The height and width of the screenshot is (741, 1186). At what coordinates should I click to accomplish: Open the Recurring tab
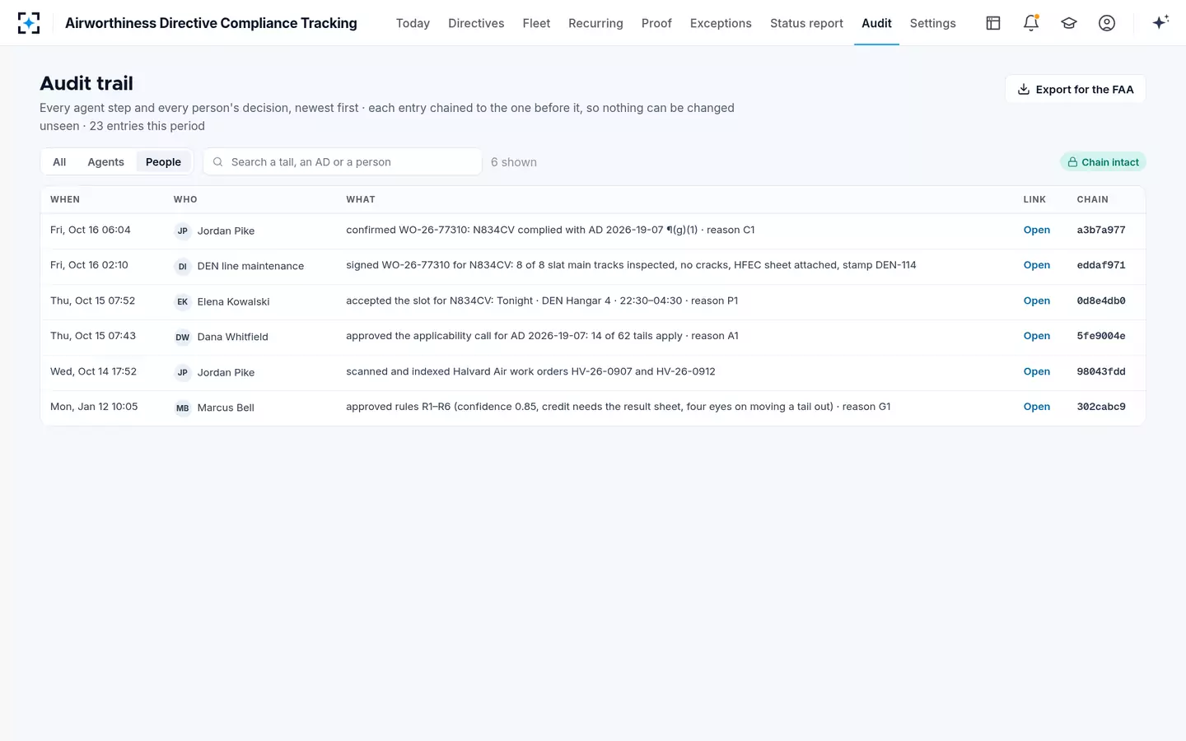(595, 23)
